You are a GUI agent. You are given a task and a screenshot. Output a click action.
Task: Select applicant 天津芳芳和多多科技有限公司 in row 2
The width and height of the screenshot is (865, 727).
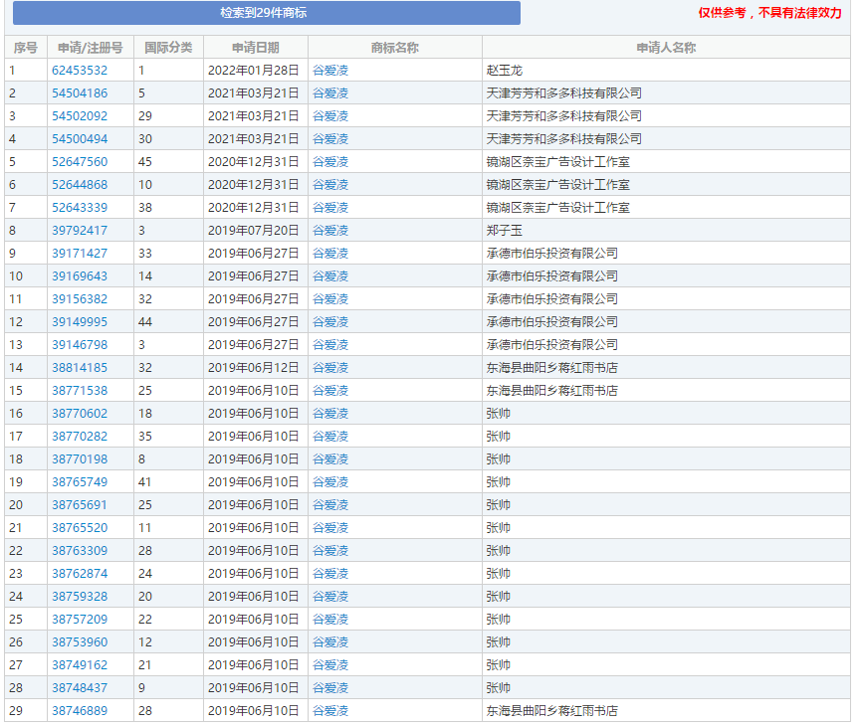coord(563,93)
